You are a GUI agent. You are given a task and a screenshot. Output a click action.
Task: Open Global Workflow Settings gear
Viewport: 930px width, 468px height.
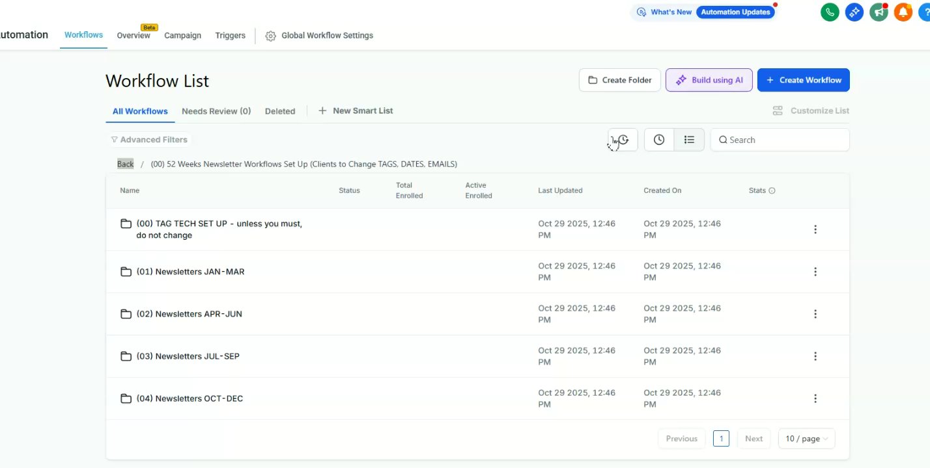pos(271,36)
